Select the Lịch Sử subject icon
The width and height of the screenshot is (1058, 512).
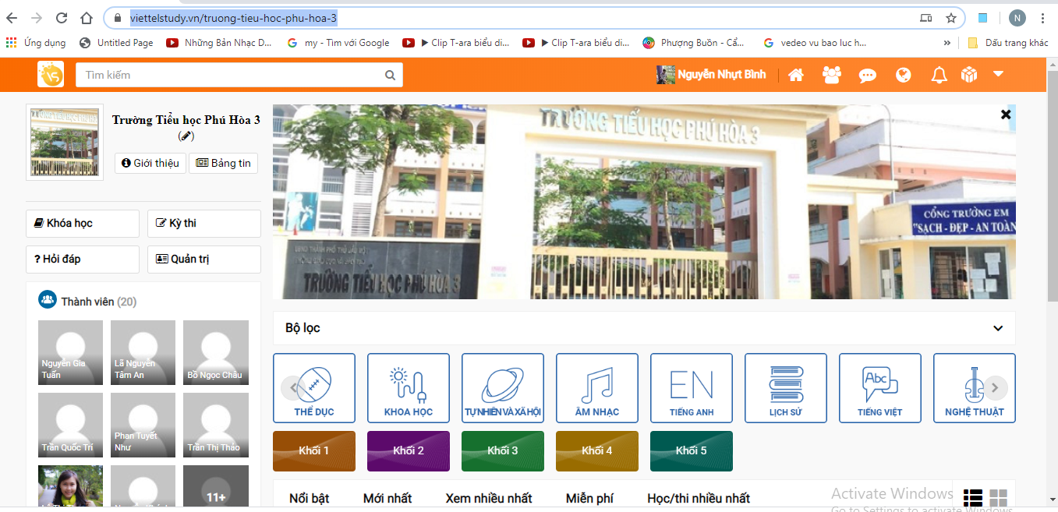tap(786, 388)
